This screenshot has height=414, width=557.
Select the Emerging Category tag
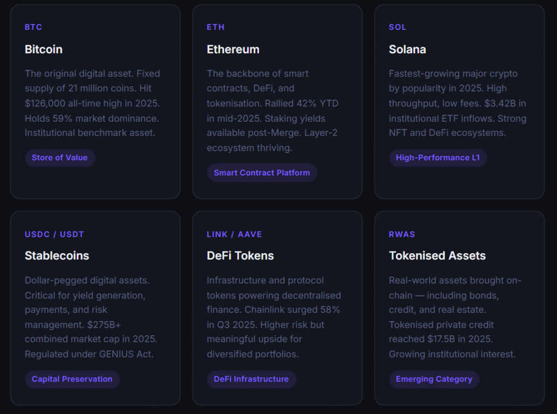434,379
